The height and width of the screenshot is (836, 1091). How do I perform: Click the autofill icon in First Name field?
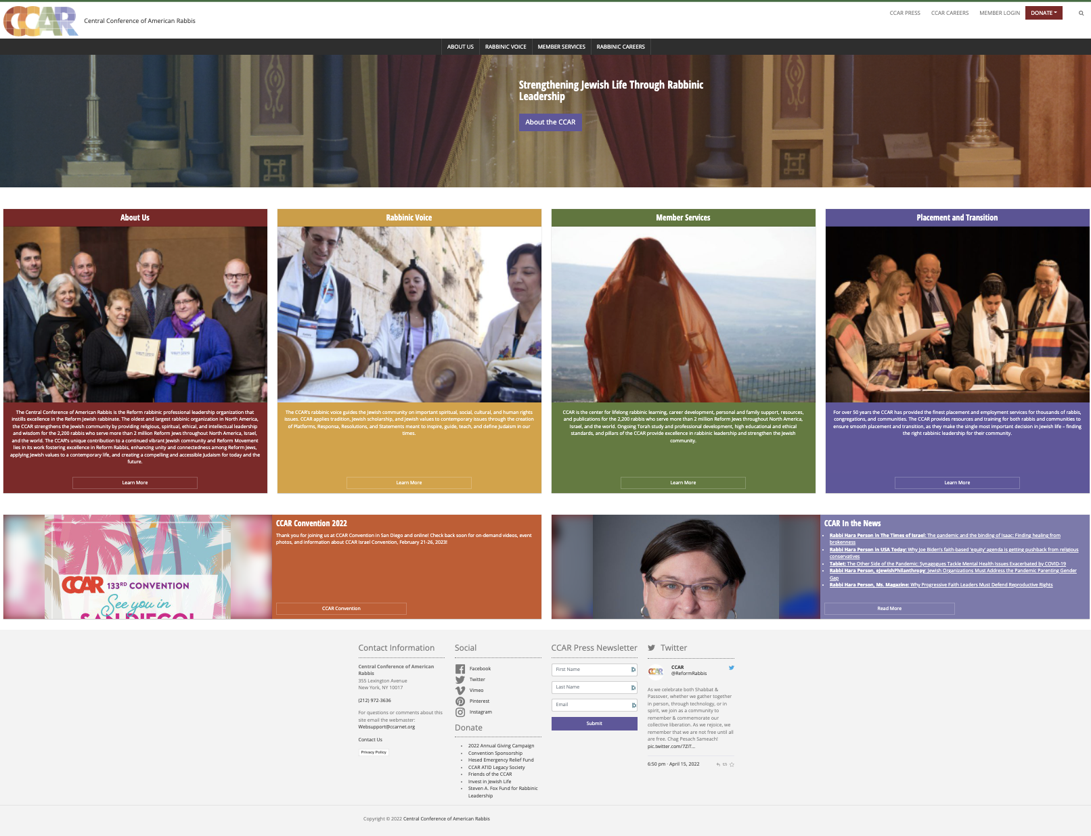click(633, 670)
